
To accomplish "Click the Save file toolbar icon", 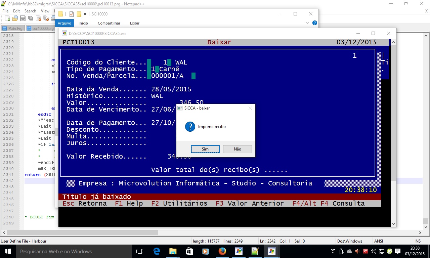I will [23, 18].
